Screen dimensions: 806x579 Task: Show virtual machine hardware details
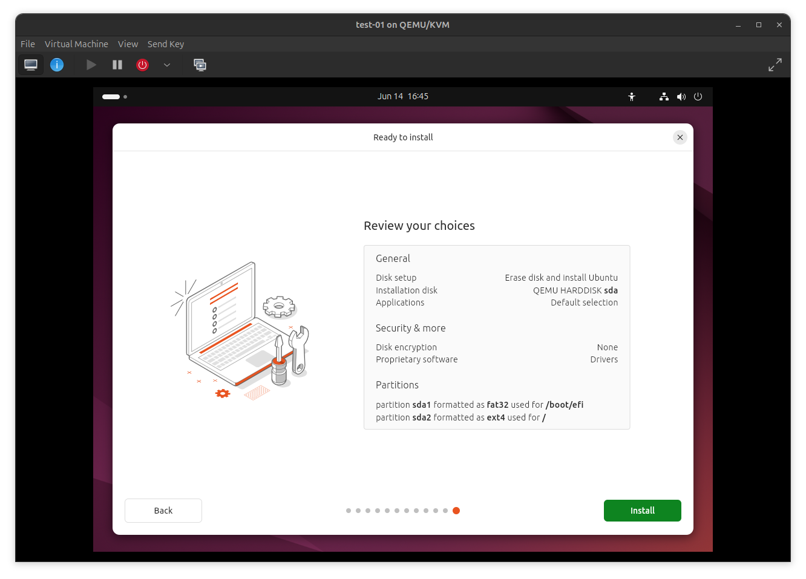click(56, 65)
